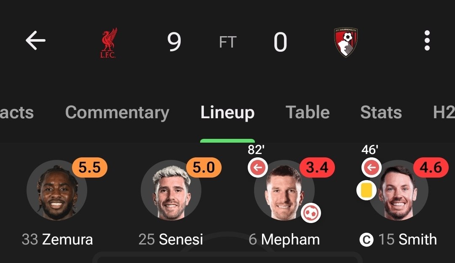Open the partially visible Facts tab
The image size is (455, 263).
click(17, 112)
